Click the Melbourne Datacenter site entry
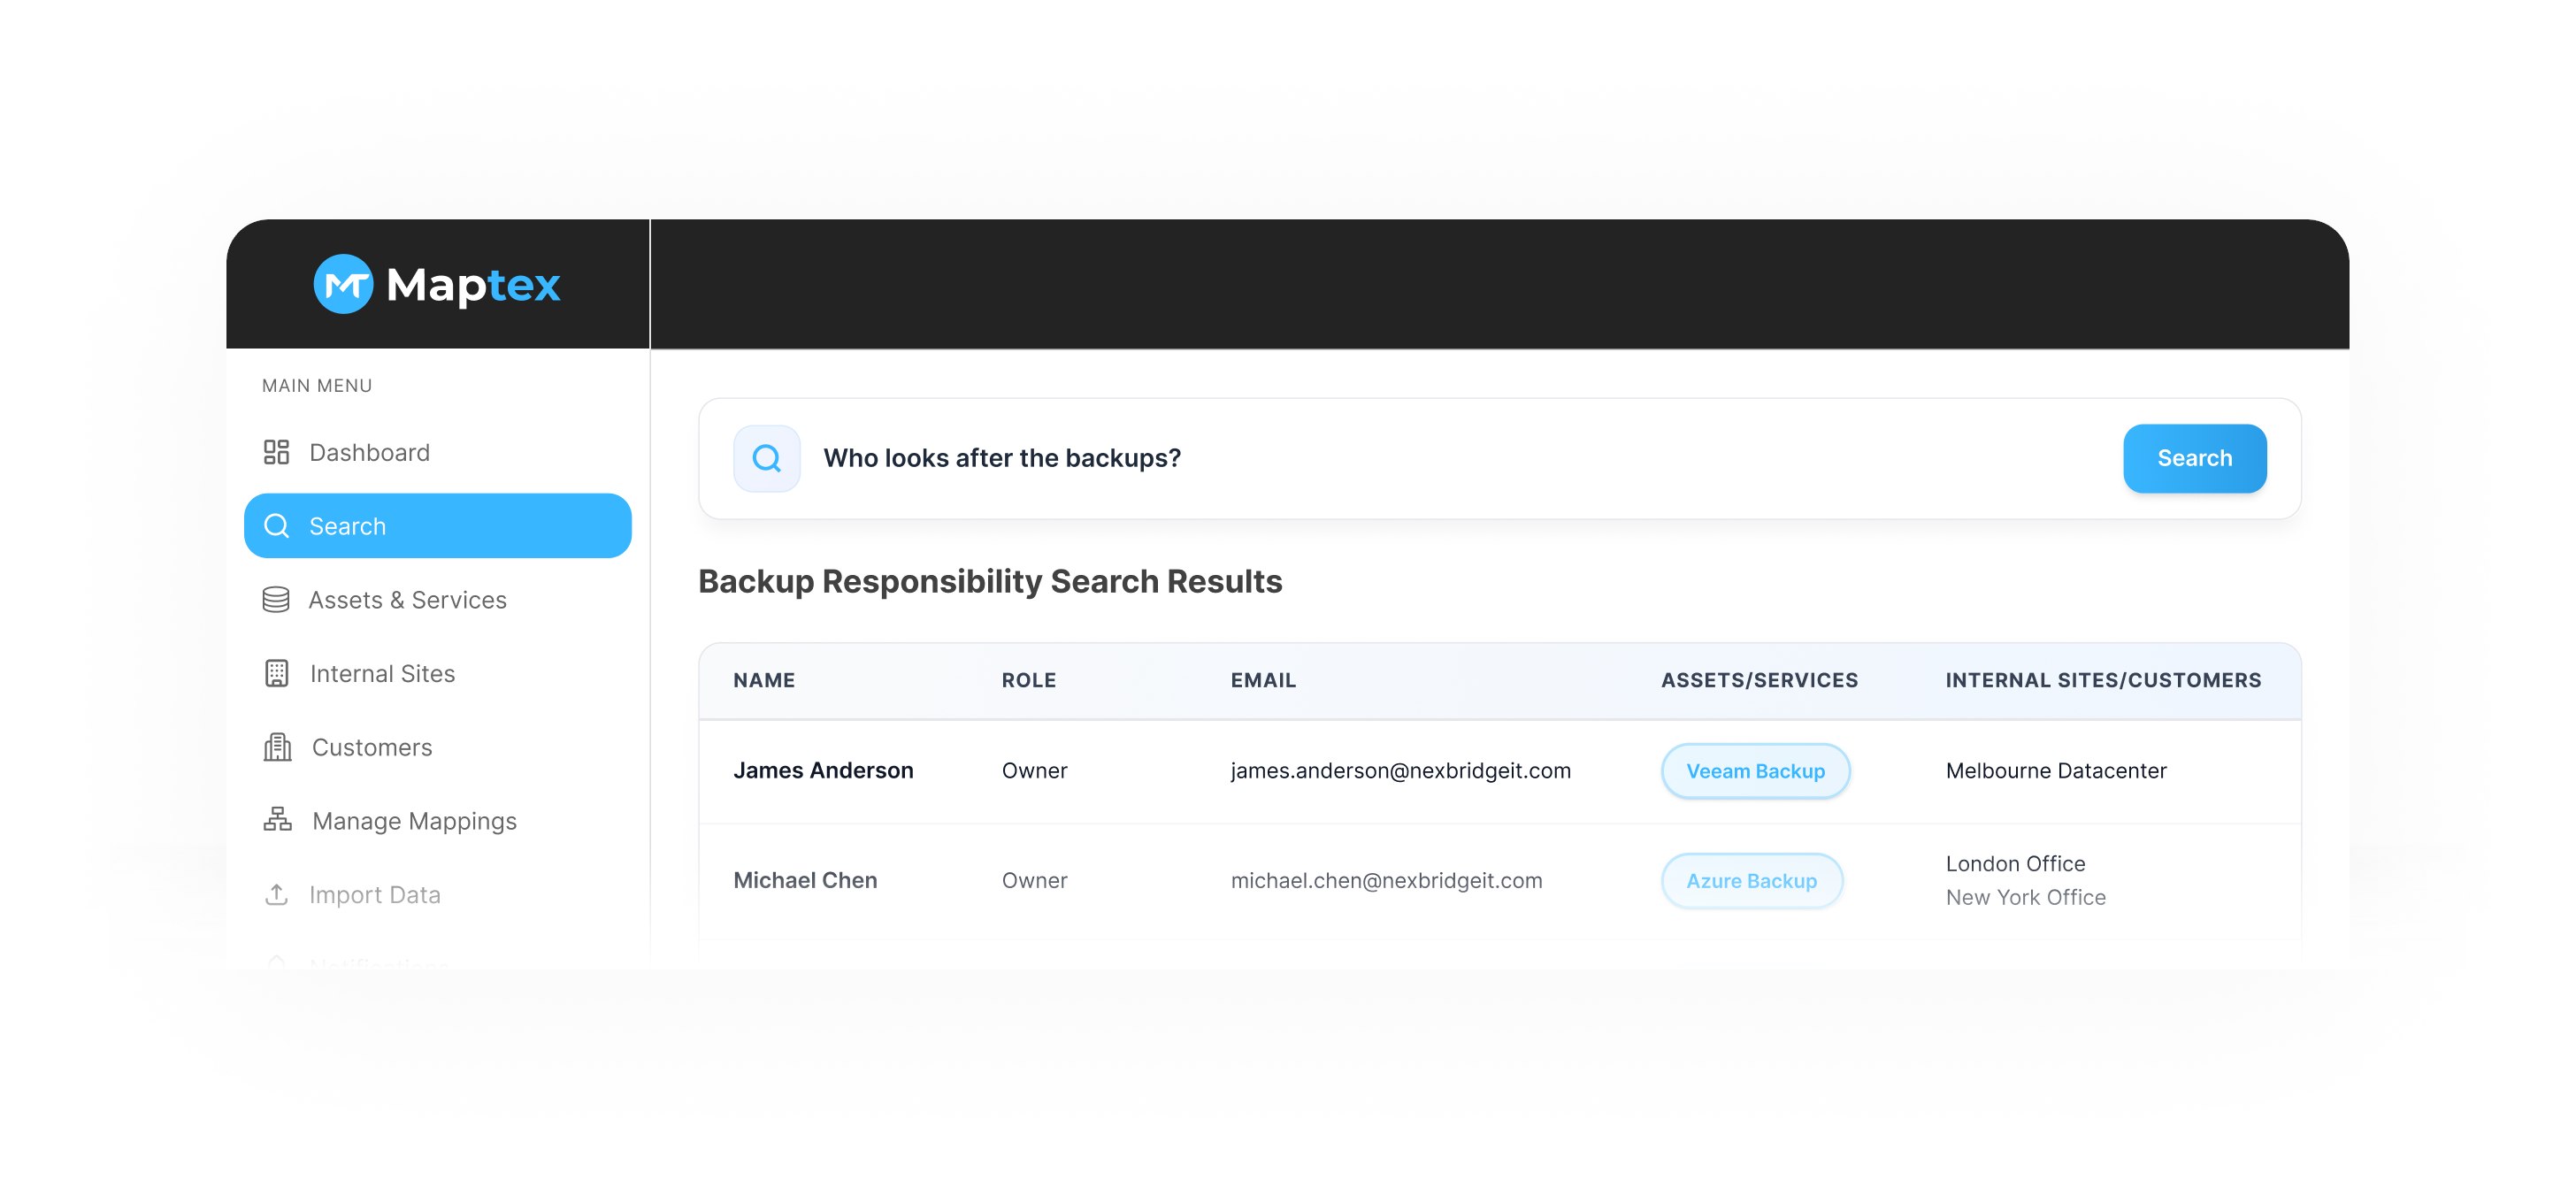Image resolution: width=2576 pixels, height=1203 pixels. (2055, 771)
